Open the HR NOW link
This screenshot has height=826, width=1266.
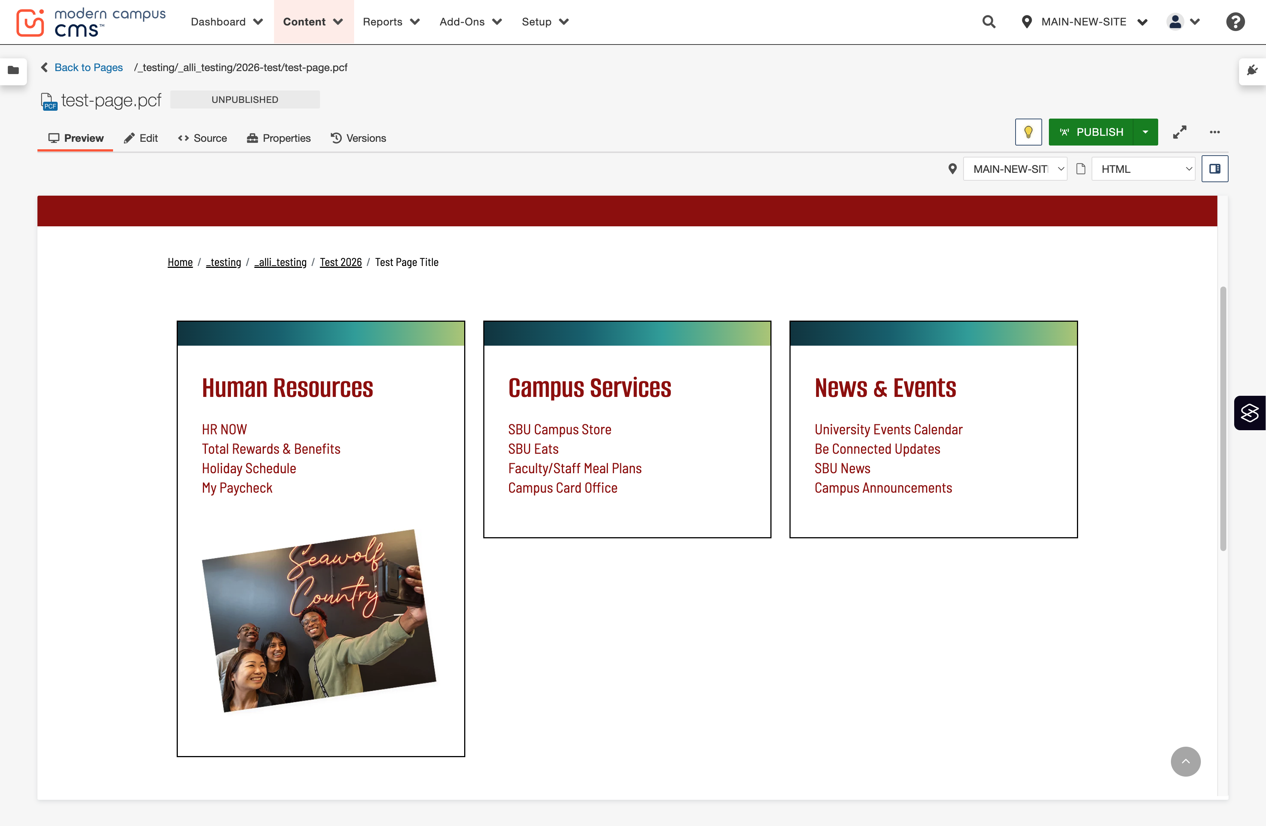pos(224,429)
